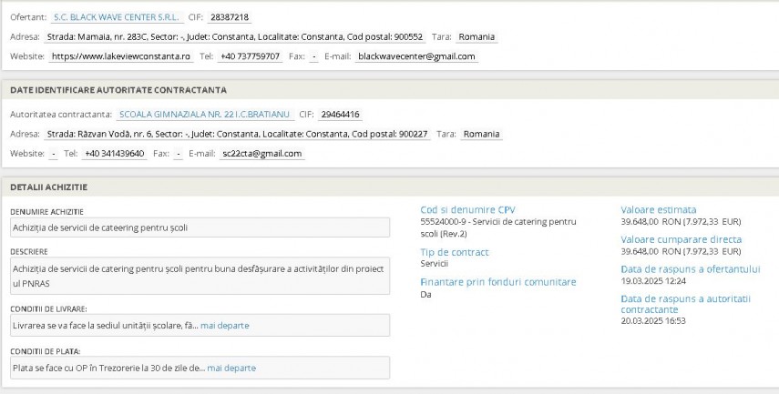
Task: Click the Descriere text box about PNRAS
Action: [199, 275]
